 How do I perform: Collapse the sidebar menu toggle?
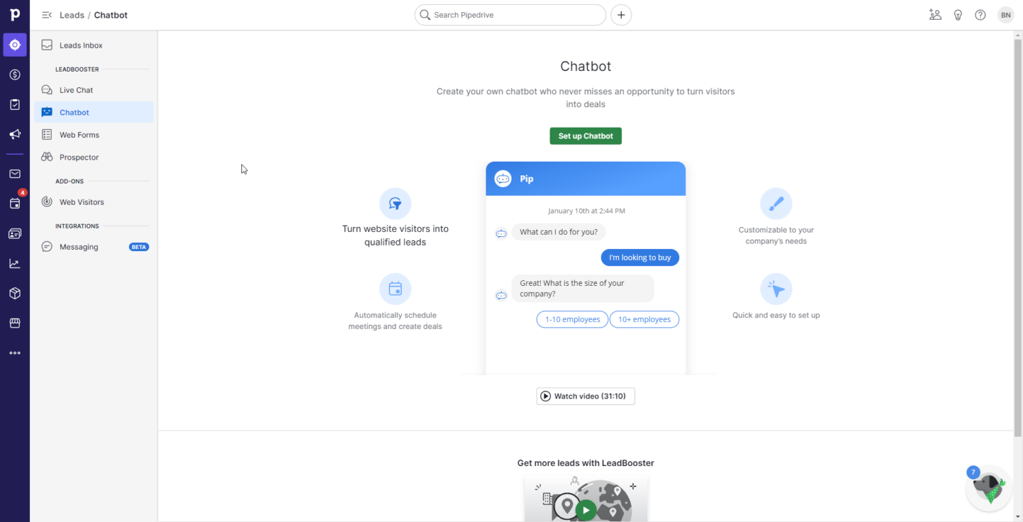pos(46,15)
